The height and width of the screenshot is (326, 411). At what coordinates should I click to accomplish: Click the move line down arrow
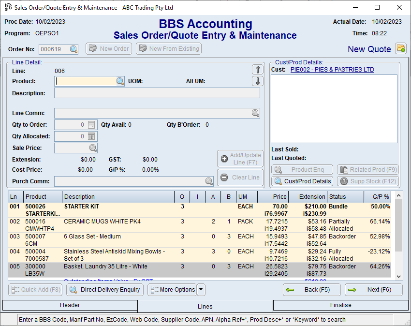point(258,81)
